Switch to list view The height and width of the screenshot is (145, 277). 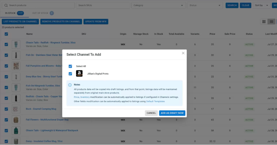(271, 22)
